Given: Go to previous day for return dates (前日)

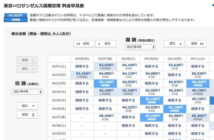Looking at the screenshot, I should pyautogui.click(x=106, y=44).
